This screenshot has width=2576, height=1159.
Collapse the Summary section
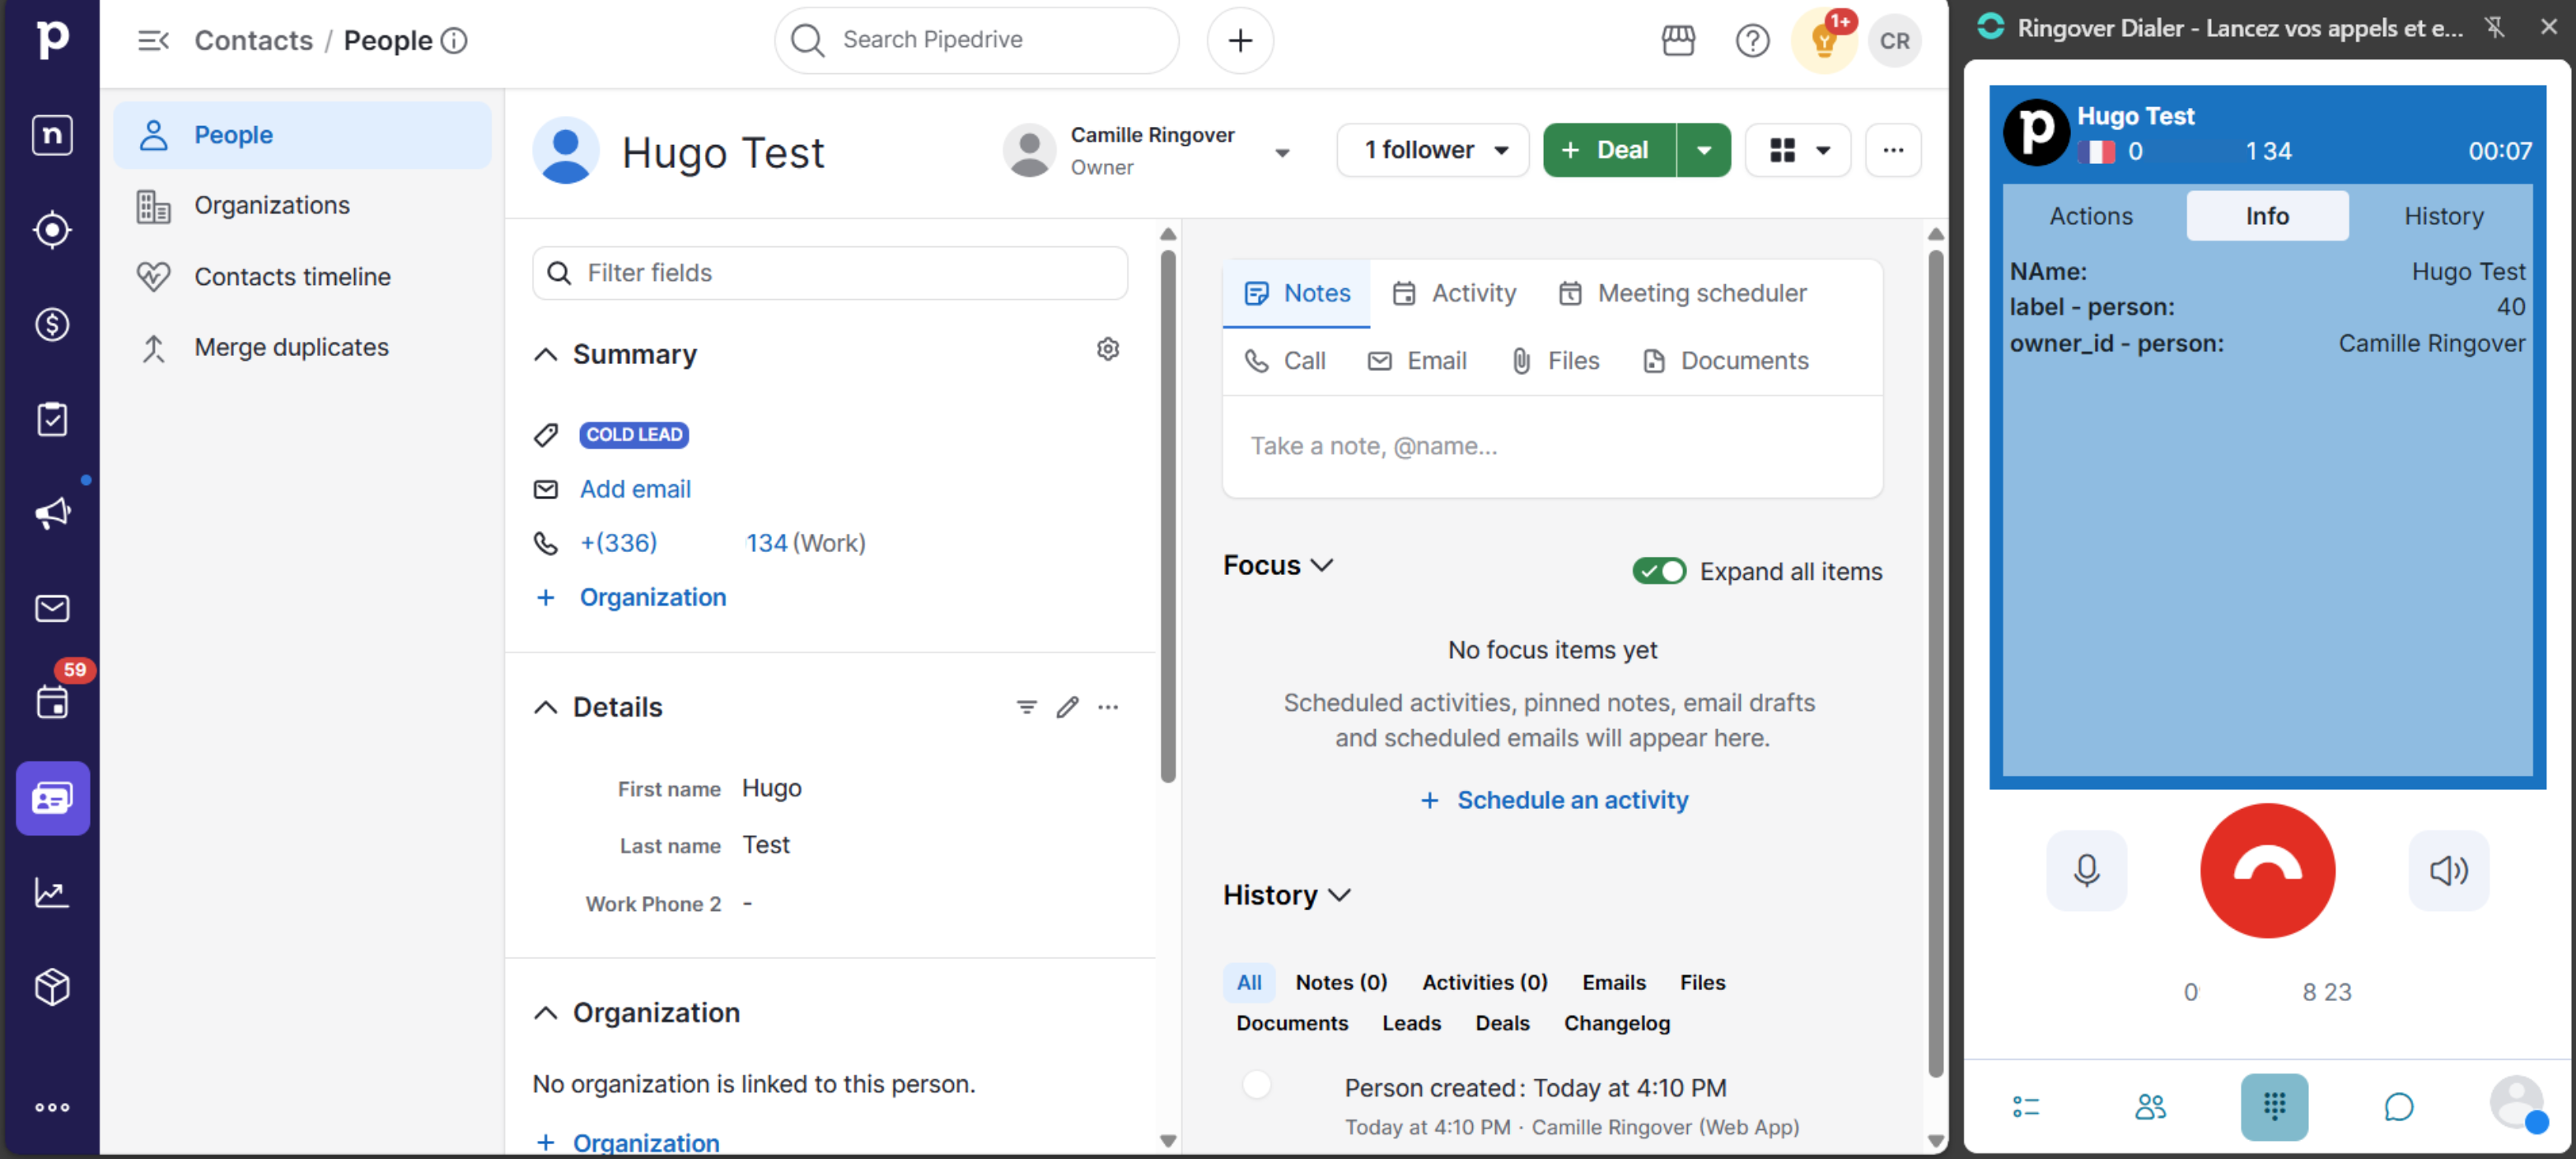tap(545, 354)
